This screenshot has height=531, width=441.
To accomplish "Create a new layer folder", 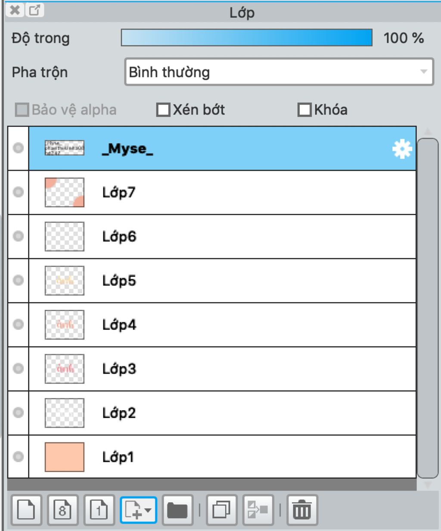I will pos(177,510).
